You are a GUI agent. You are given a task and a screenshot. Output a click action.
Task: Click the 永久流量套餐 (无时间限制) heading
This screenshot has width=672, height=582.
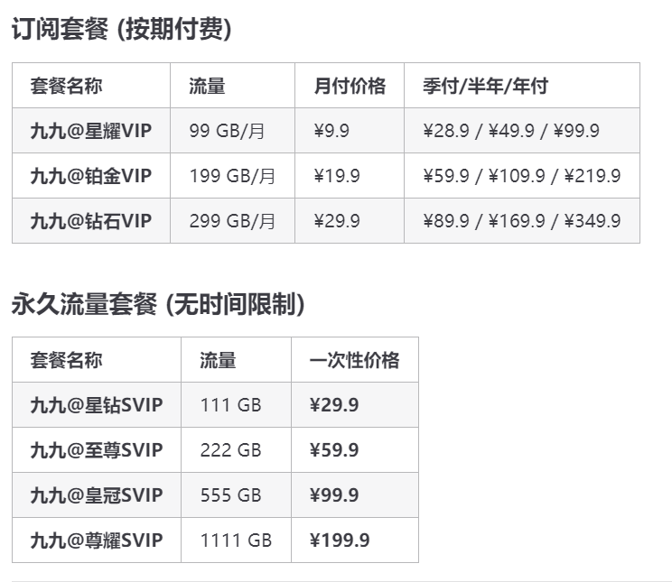[x=158, y=305]
